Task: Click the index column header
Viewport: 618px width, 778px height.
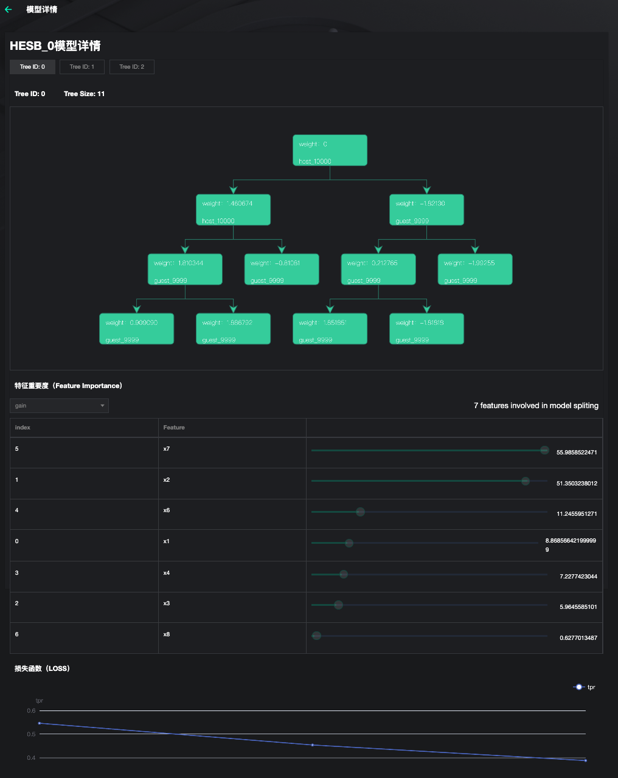Action: click(x=23, y=428)
